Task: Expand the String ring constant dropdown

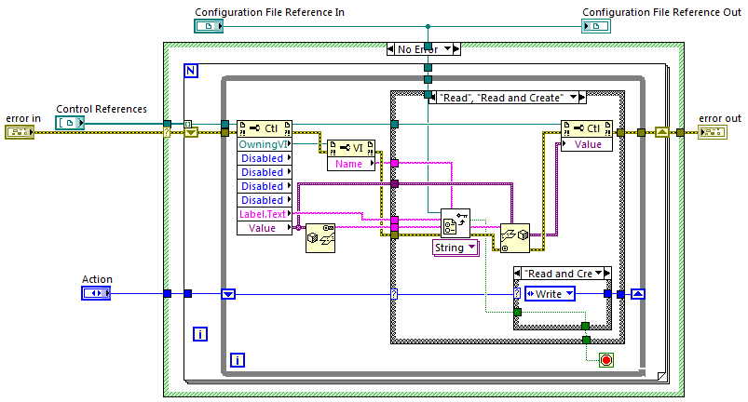Action: tap(471, 248)
